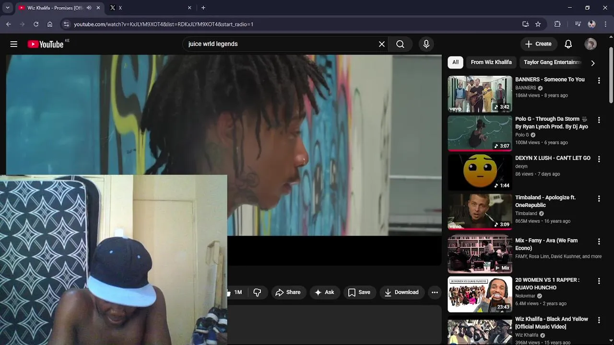Visit the Noluvmar channel name
Viewport: 614px width, 345px height.
[526, 296]
